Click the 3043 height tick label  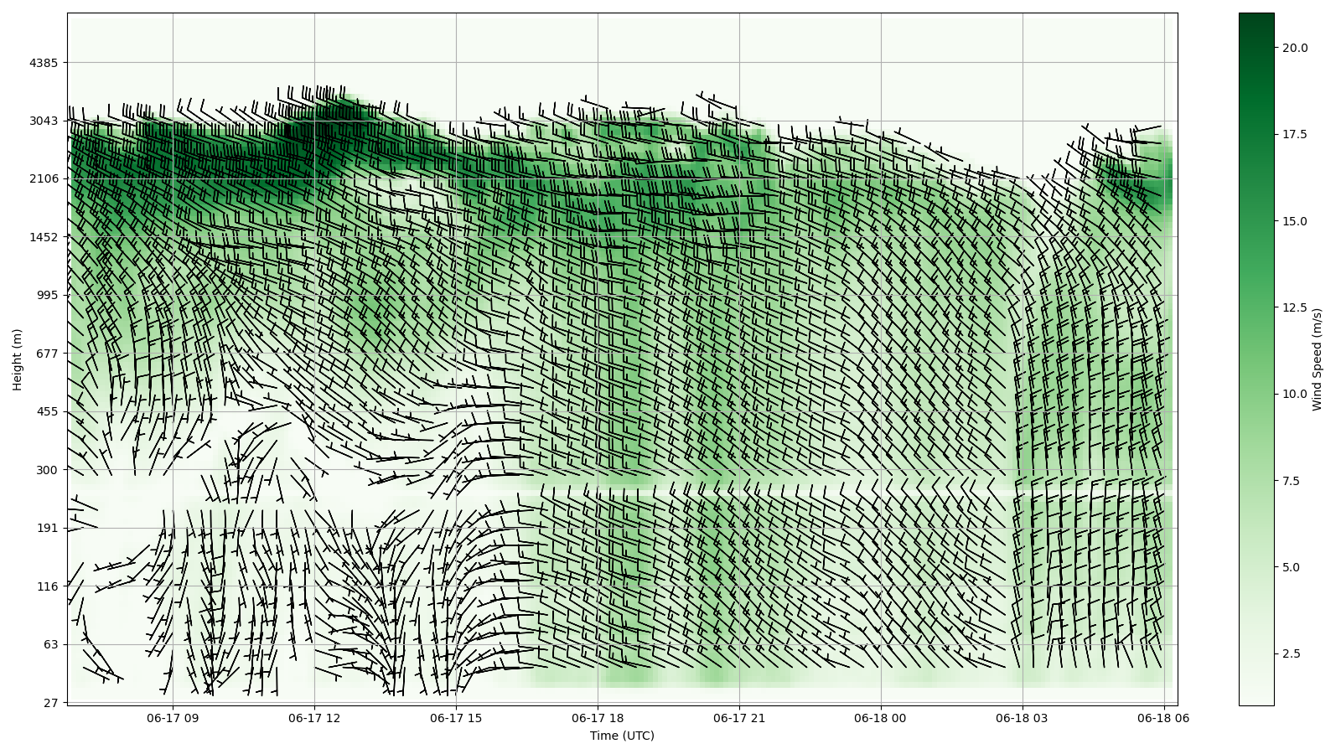(x=43, y=121)
